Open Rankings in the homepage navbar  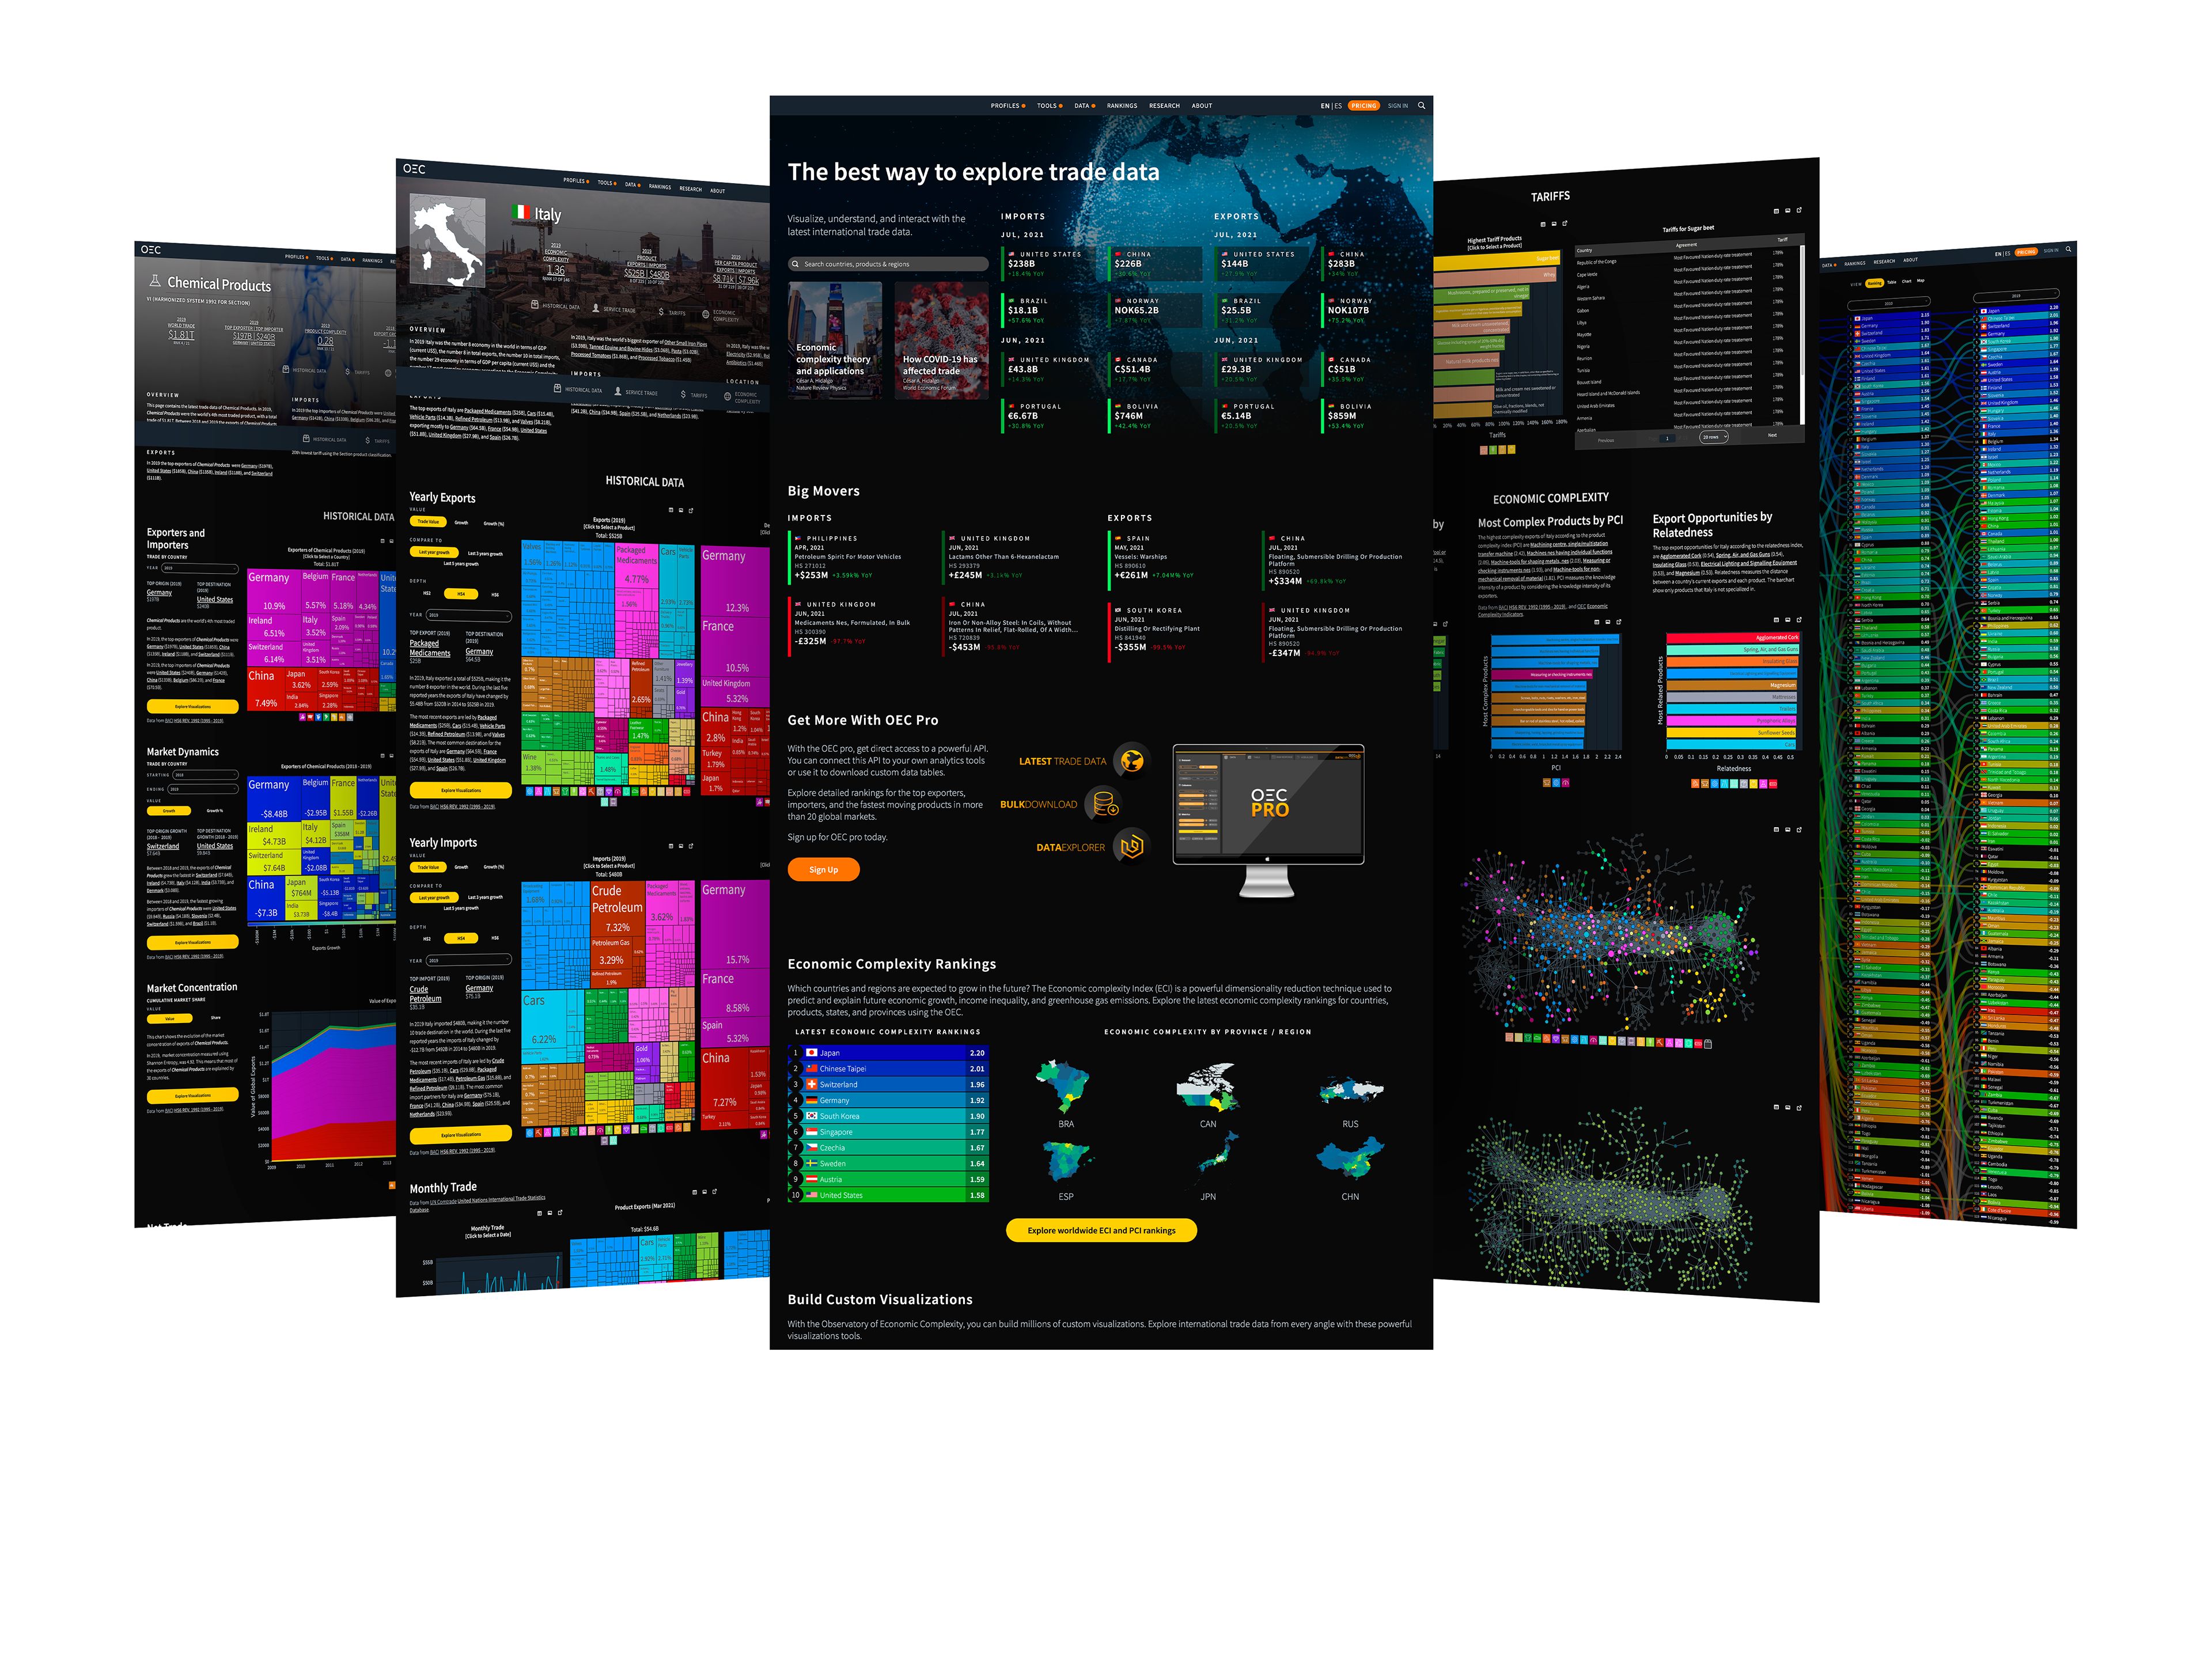[x=1122, y=106]
